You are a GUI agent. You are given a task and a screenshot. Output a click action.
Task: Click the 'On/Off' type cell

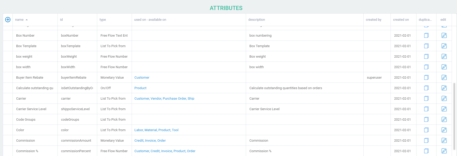[x=114, y=88]
